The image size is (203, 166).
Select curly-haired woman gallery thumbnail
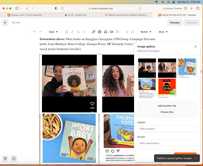[167, 68]
